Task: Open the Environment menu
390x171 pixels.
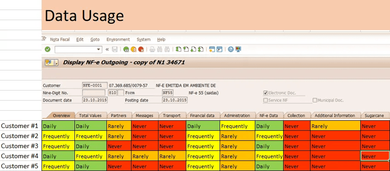Action: (118, 39)
